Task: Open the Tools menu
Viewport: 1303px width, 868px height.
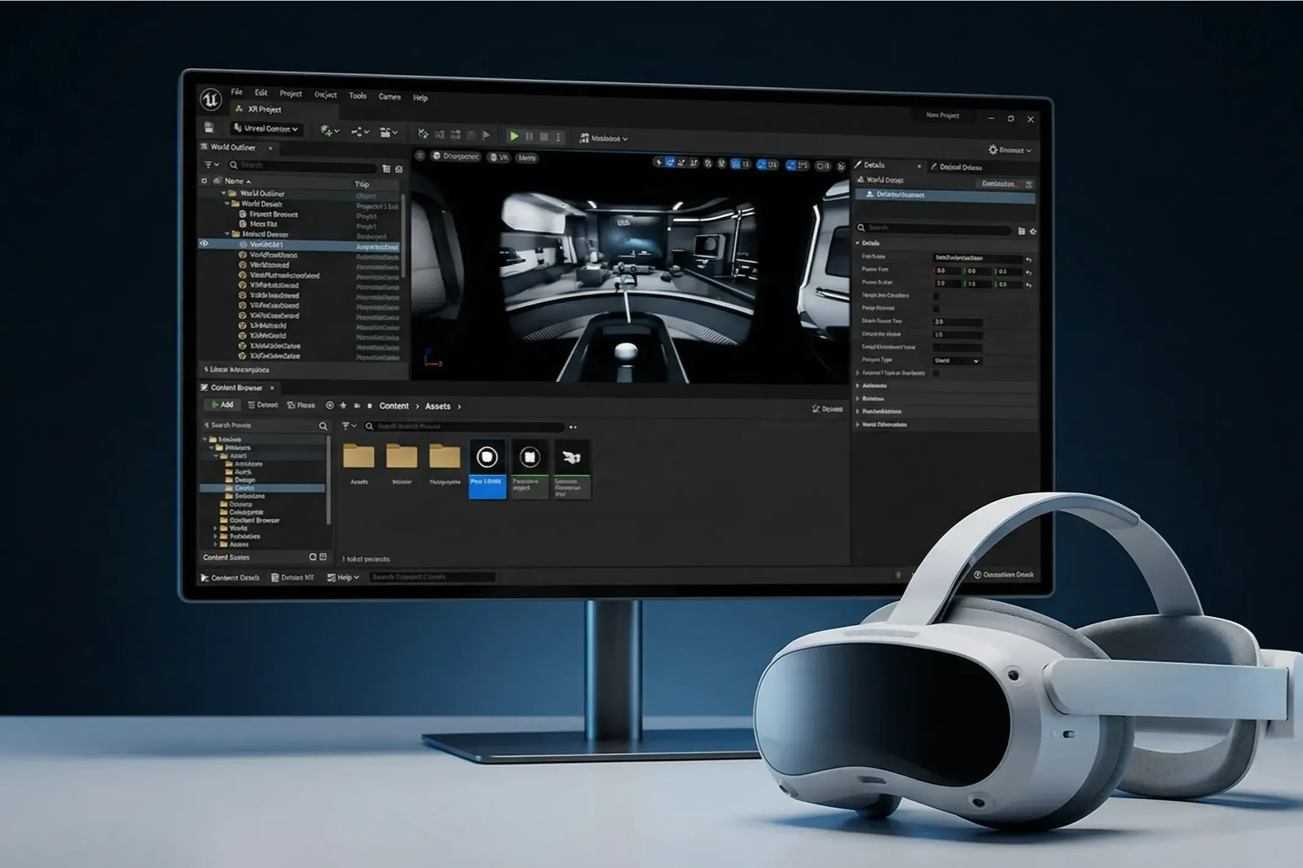Action: click(358, 95)
